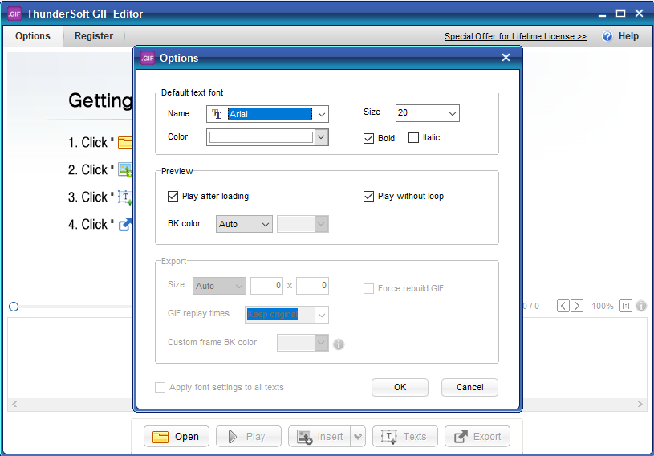The image size is (654, 456).
Task: Click the Open button in bottom toolbar
Action: [177, 437]
